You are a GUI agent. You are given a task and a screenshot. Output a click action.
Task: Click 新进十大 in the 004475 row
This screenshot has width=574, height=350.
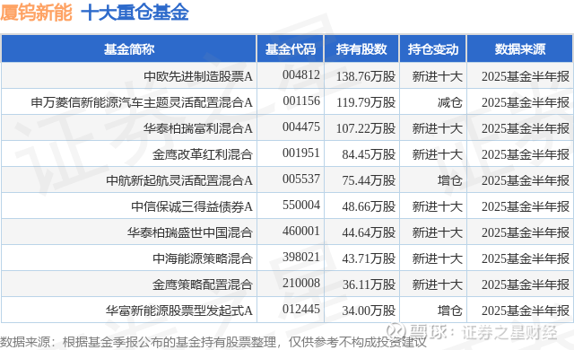tap(438, 128)
